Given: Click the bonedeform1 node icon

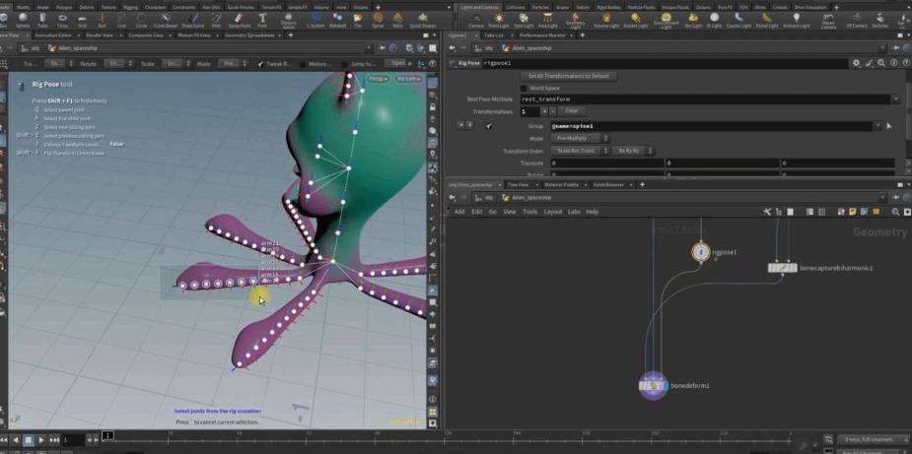Looking at the screenshot, I should click(654, 386).
